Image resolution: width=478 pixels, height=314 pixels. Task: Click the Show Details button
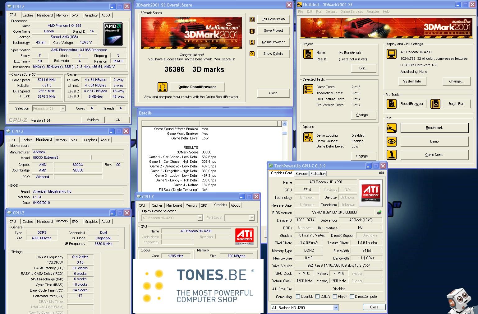coord(273,54)
